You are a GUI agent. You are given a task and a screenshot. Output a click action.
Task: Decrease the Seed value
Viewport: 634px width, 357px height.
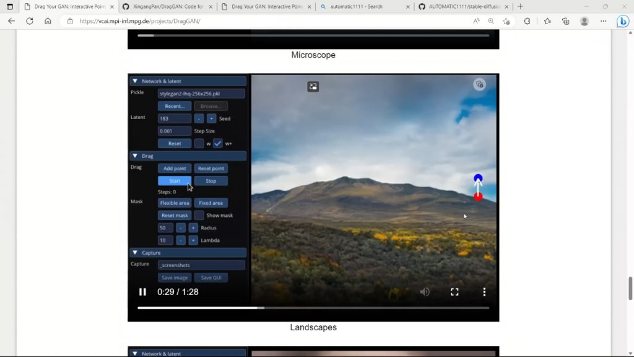(x=199, y=118)
